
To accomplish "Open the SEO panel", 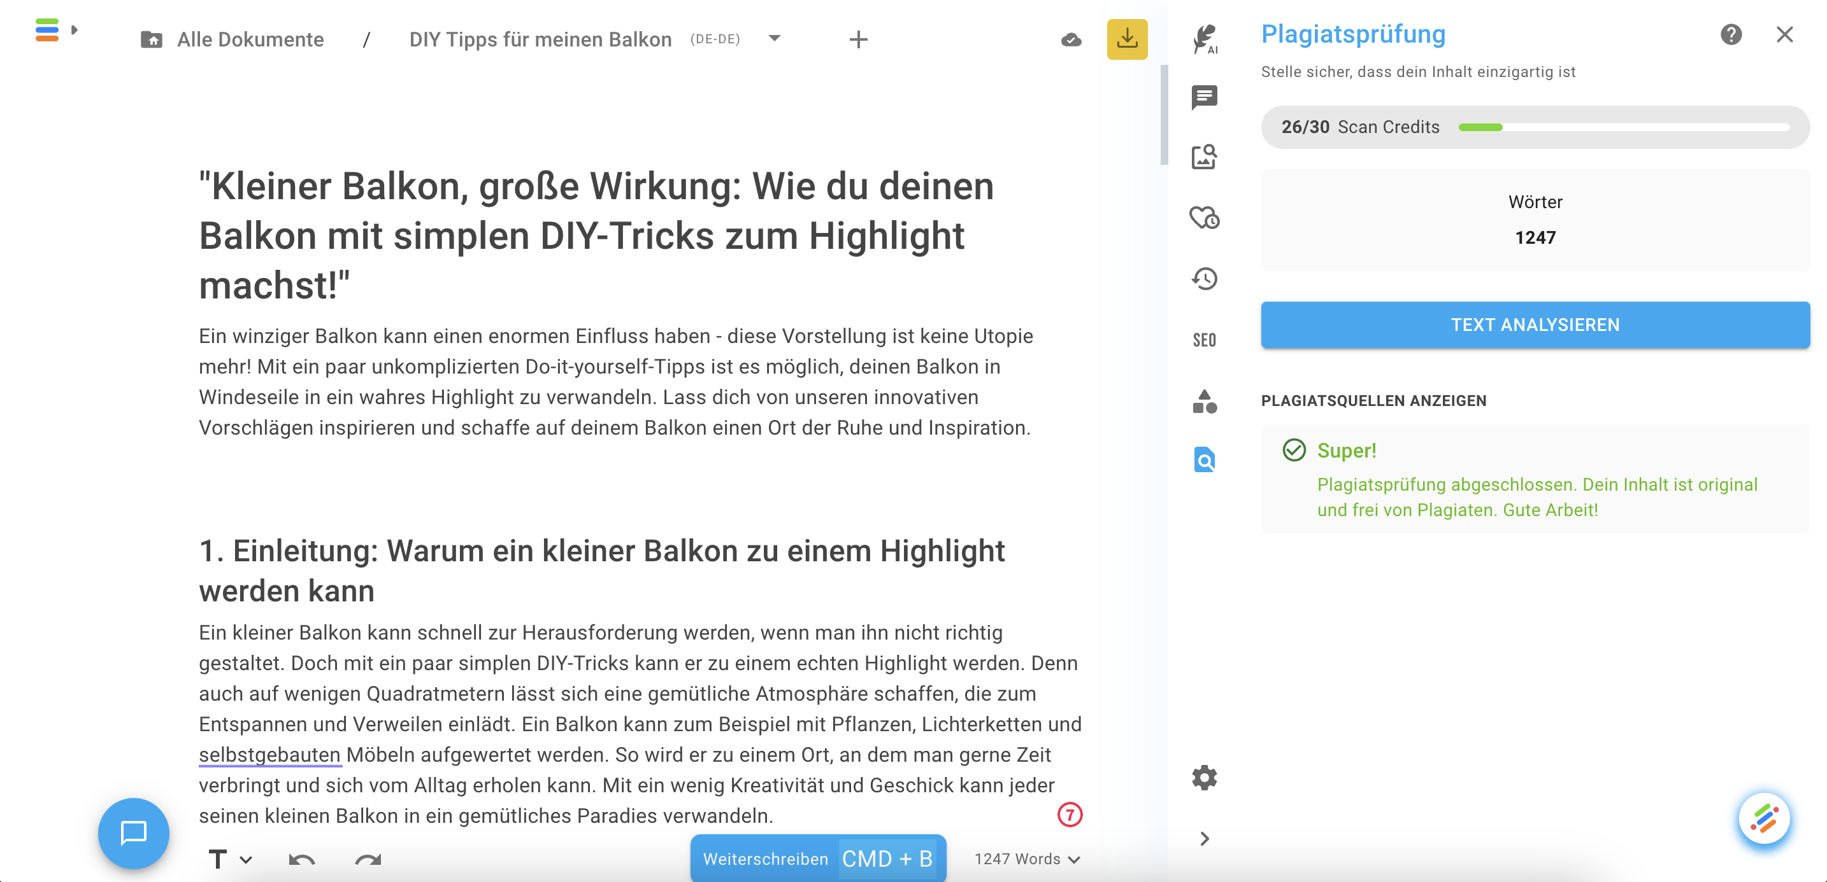I will pos(1204,340).
